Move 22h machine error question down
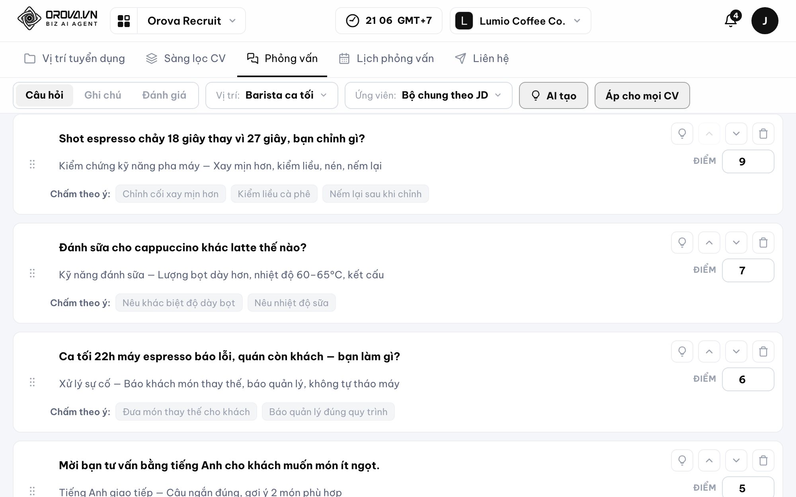796x497 pixels. [736, 351]
